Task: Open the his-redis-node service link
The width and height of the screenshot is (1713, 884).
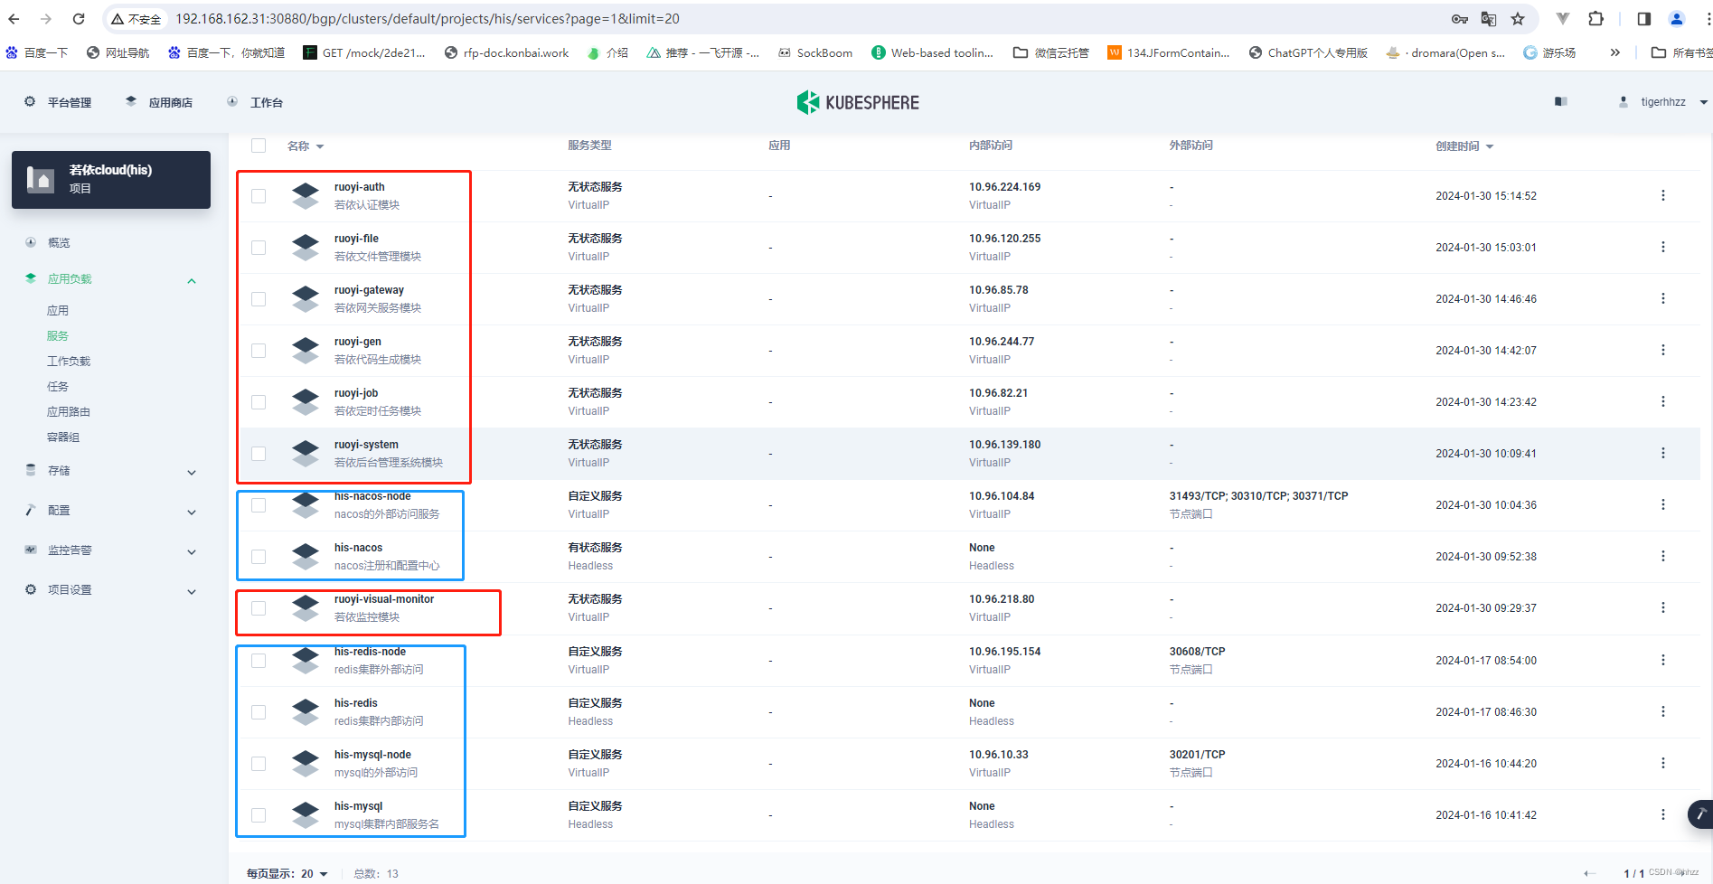Action: (370, 652)
